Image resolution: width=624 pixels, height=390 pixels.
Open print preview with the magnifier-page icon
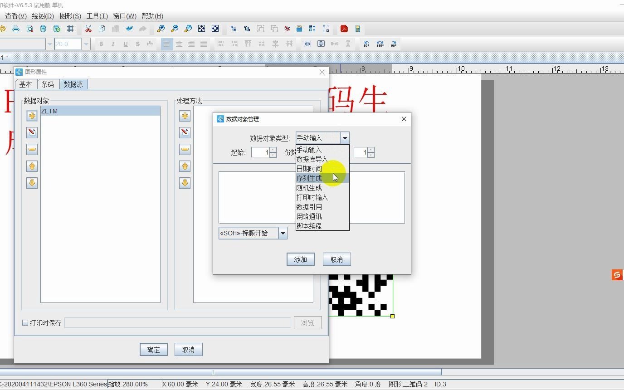click(29, 29)
